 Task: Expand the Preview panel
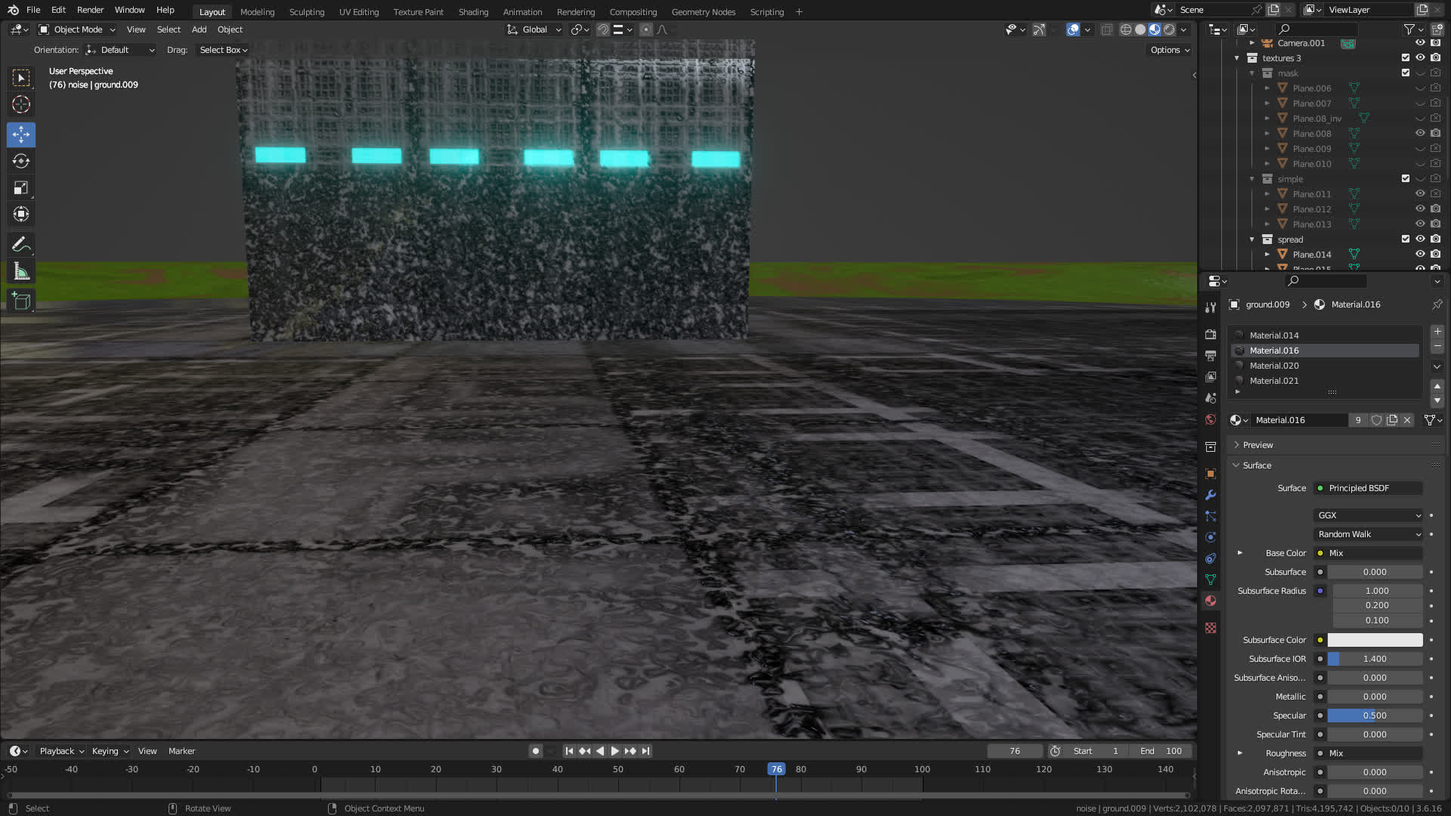[x=1258, y=445]
